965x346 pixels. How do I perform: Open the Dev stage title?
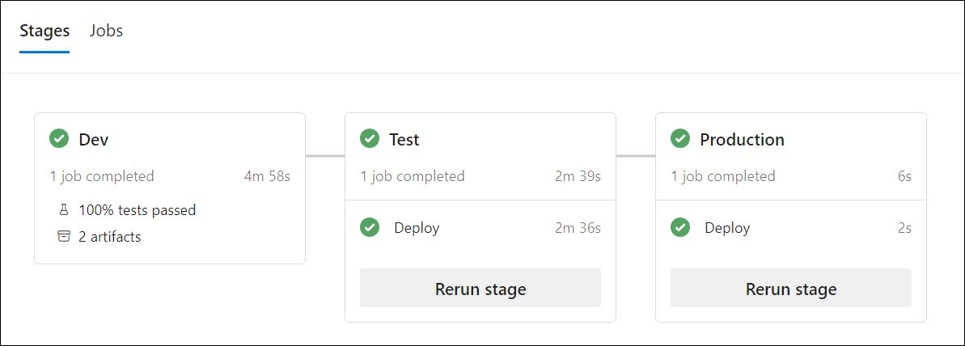tap(94, 139)
